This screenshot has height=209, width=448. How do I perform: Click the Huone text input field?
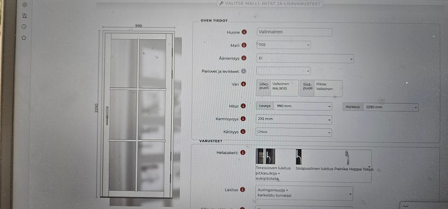pos(294,32)
